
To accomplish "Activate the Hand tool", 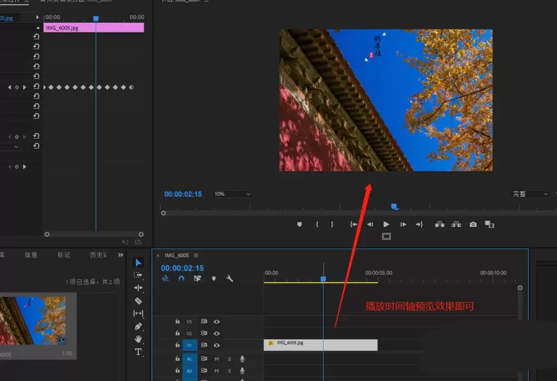I will tap(138, 340).
